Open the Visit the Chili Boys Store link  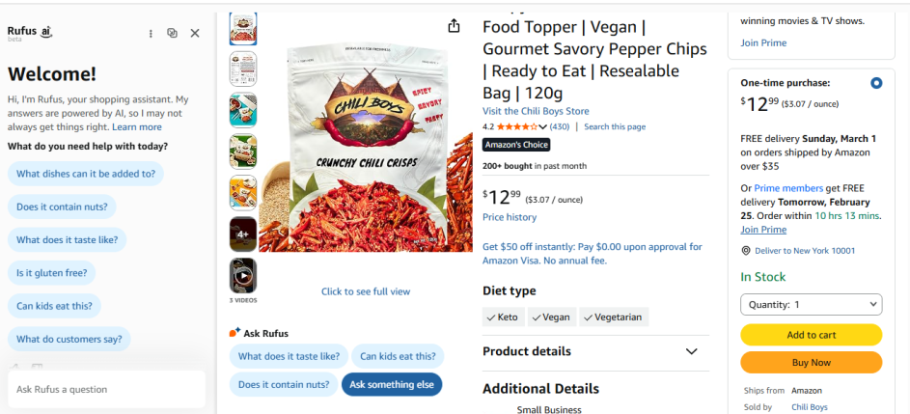click(x=536, y=111)
